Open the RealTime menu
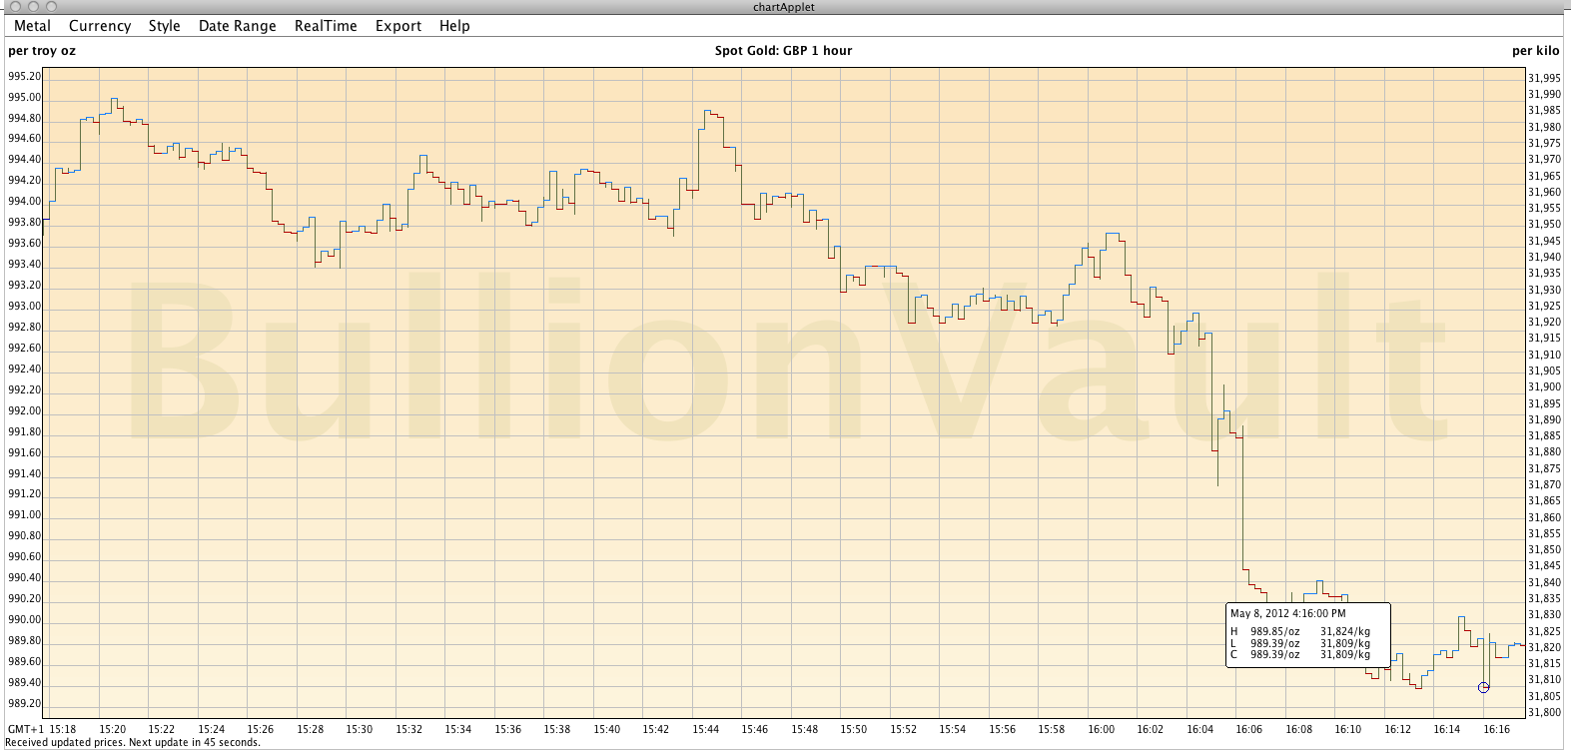This screenshot has width=1571, height=750. [326, 26]
